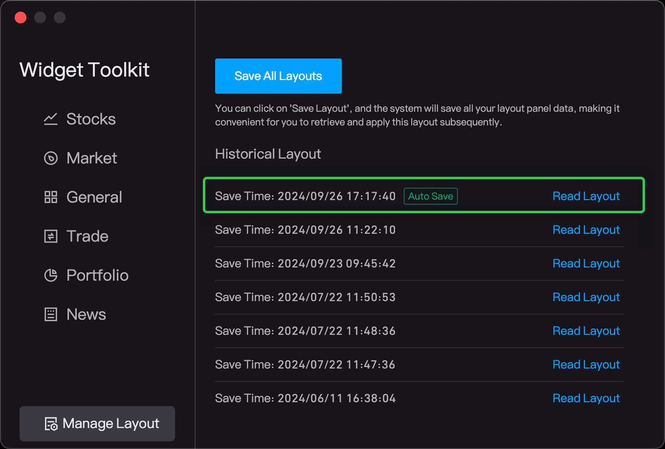Click the News document icon
The height and width of the screenshot is (449, 665).
coord(51,314)
